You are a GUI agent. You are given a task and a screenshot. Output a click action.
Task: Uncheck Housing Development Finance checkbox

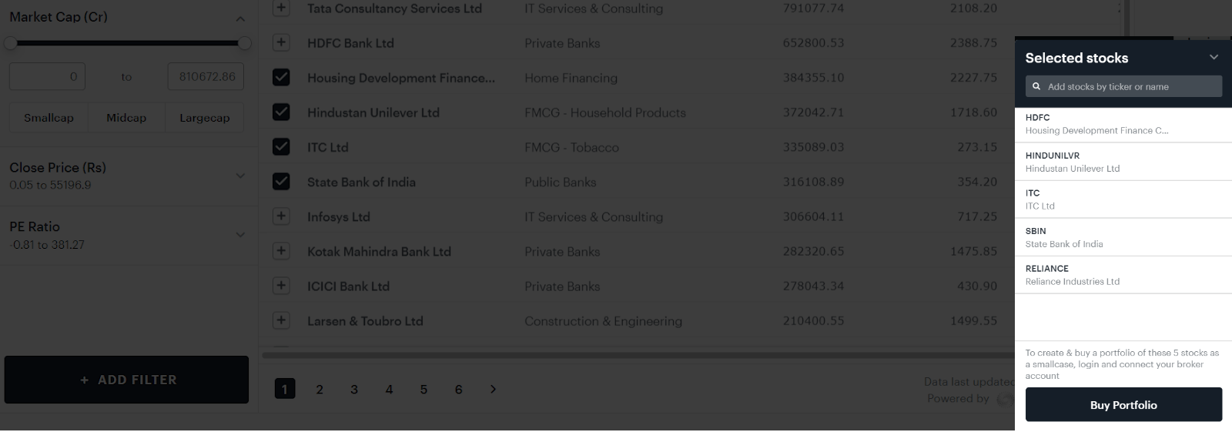pos(281,77)
